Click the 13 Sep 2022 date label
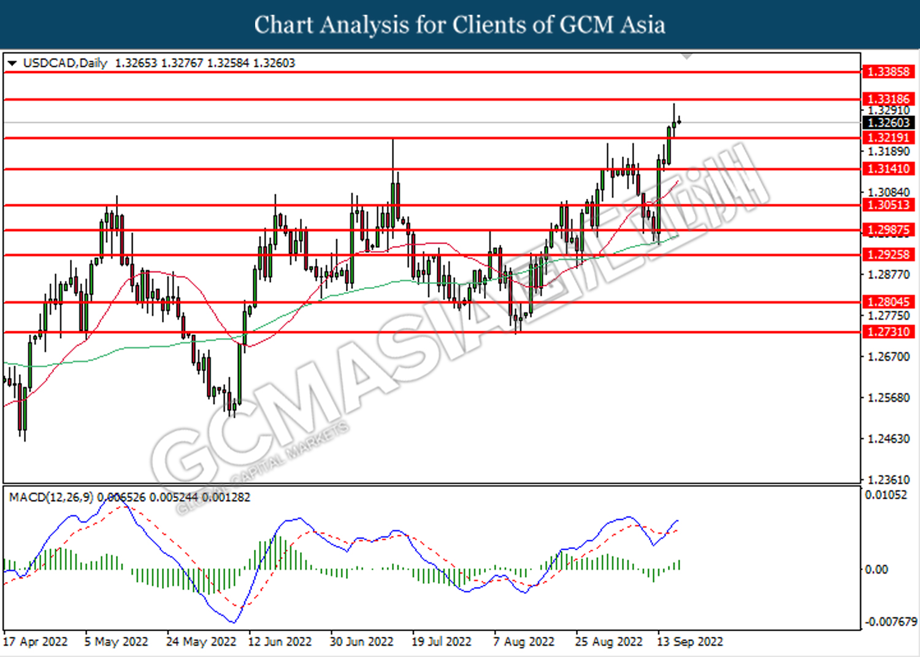920x657 pixels. [x=690, y=642]
